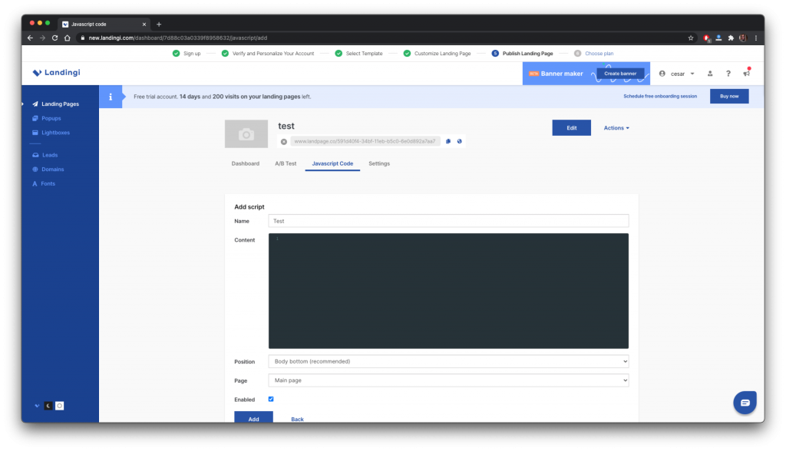Uncheck the Enabled checkbox
Screen dimensions: 786x451
tap(271, 399)
